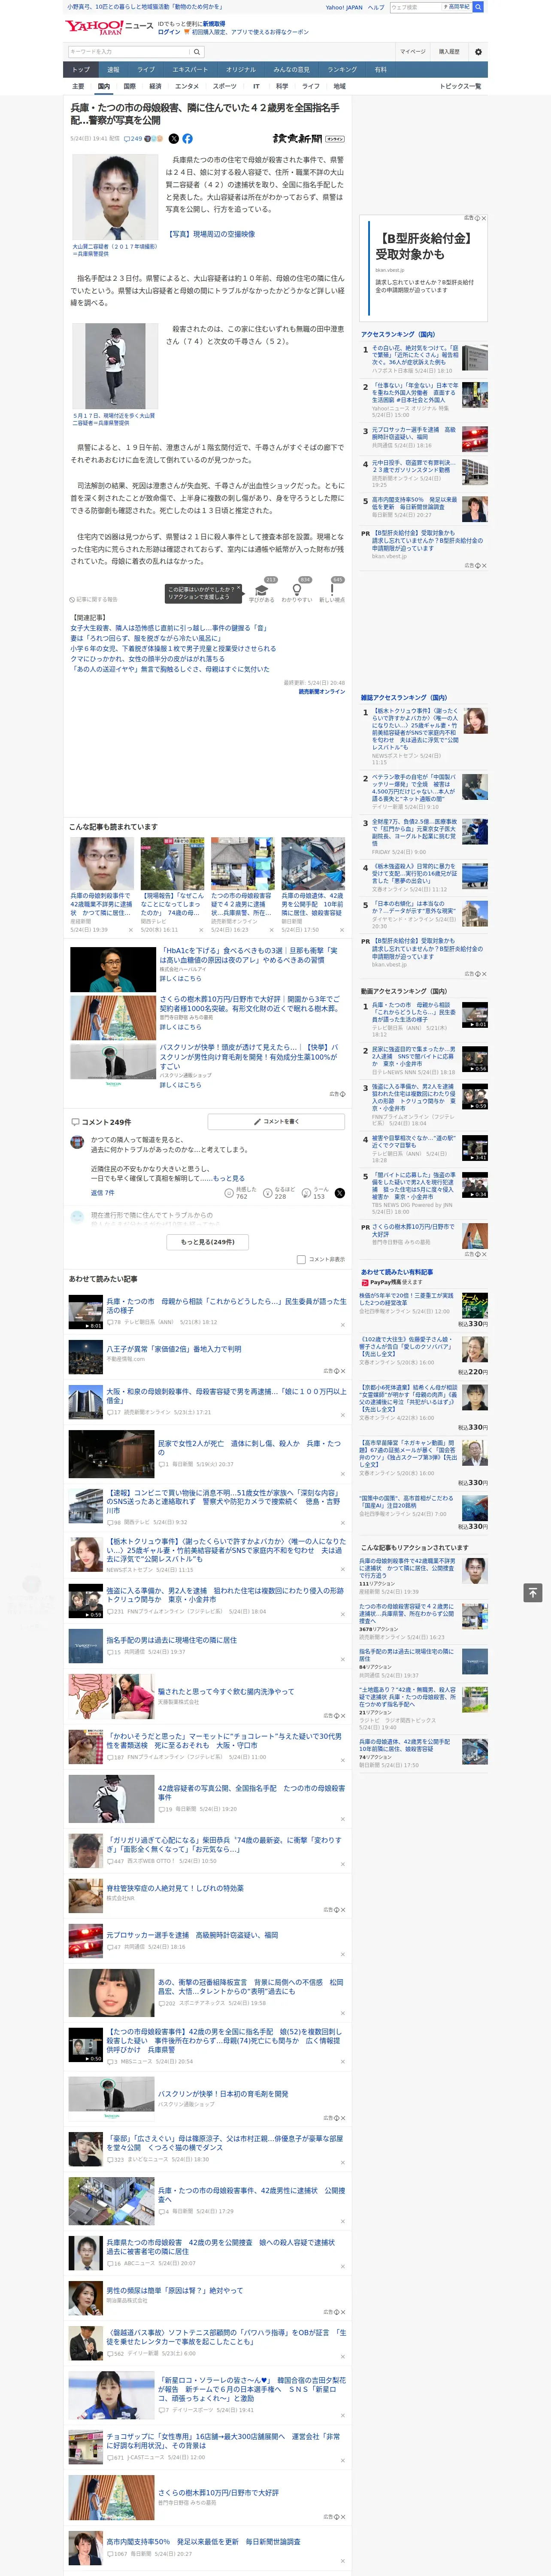The height and width of the screenshot is (2576, 551).
Task: Open the ランキング navigation tab
Action: coord(342,70)
